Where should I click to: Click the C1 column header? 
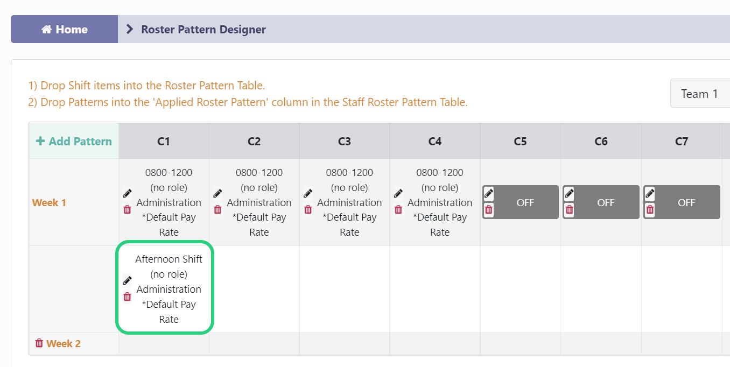[164, 141]
